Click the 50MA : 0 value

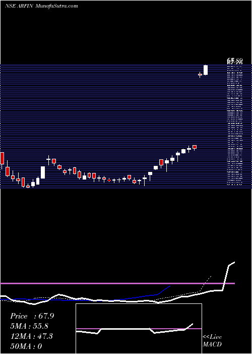tap(26, 346)
